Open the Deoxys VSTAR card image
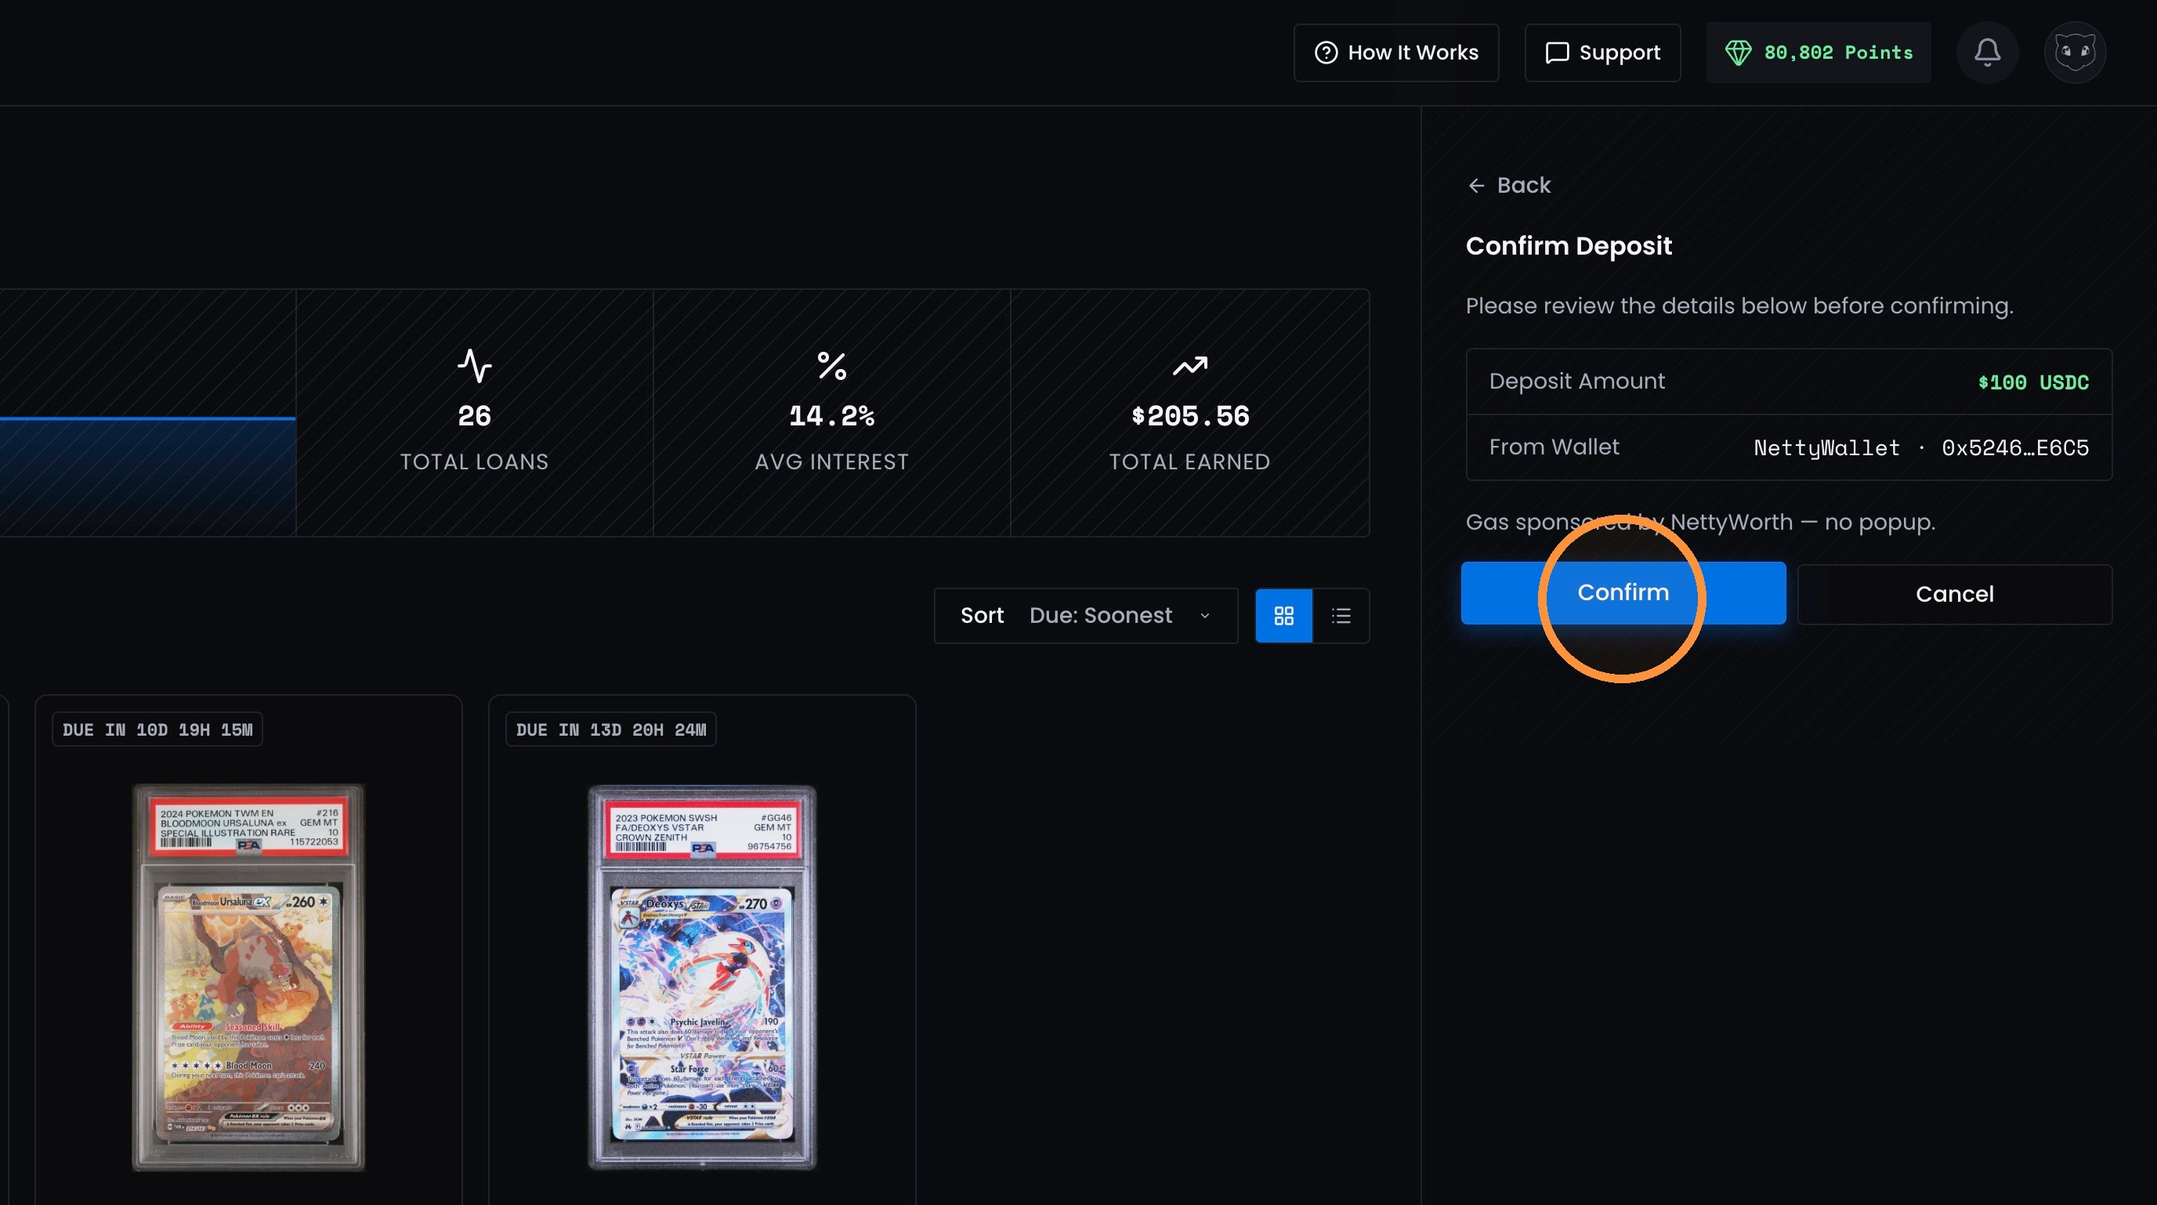2157x1205 pixels. click(x=702, y=976)
